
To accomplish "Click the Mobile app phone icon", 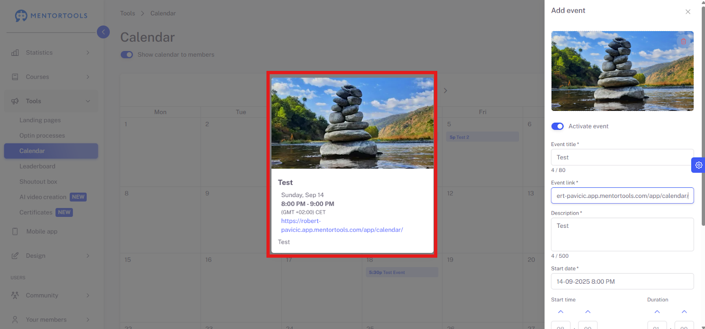I will (15, 231).
